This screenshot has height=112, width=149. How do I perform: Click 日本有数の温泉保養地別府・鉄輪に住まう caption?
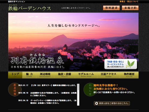point(38,67)
